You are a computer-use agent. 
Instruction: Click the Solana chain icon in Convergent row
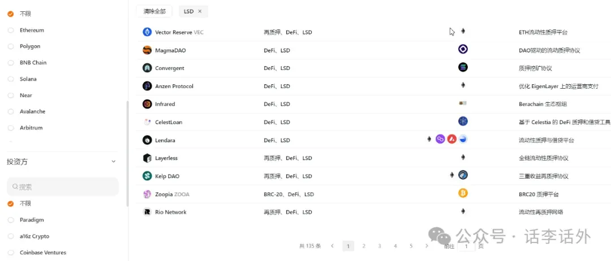(x=463, y=67)
